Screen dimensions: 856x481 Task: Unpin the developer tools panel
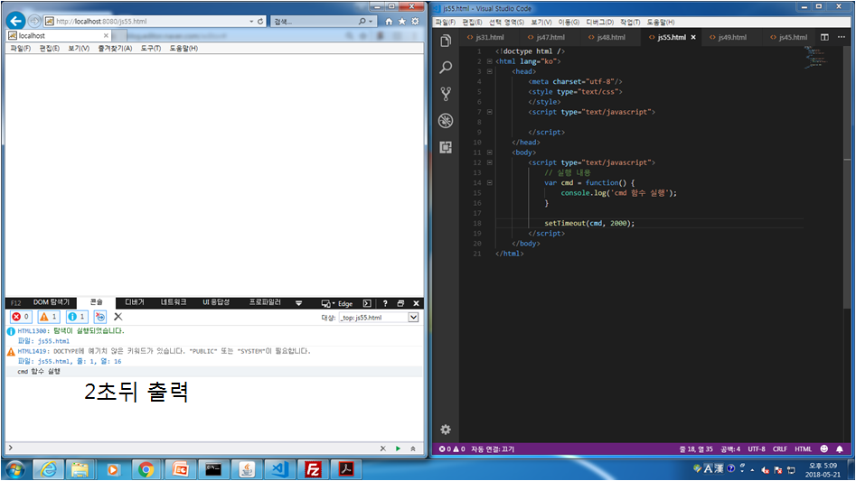click(x=400, y=303)
